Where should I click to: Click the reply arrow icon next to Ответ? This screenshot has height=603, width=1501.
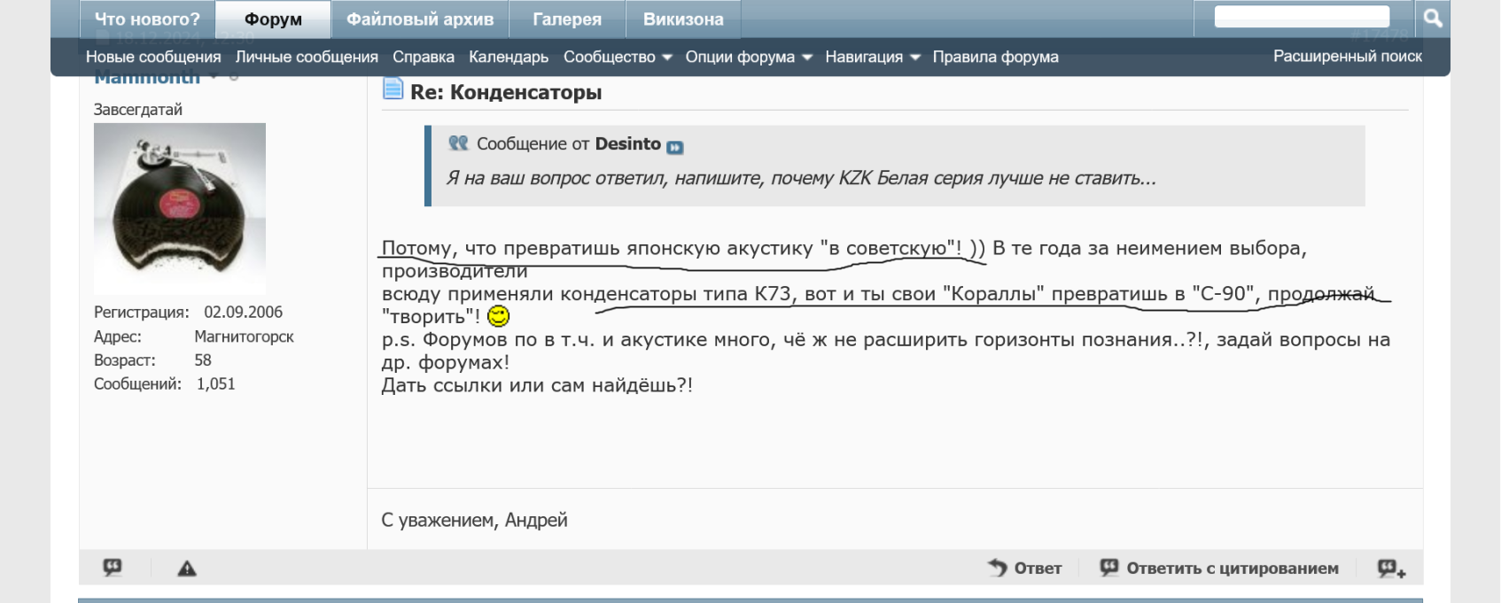tap(998, 568)
